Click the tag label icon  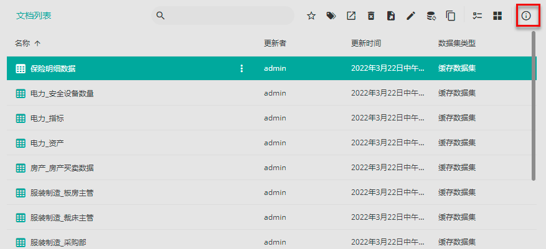(x=331, y=16)
